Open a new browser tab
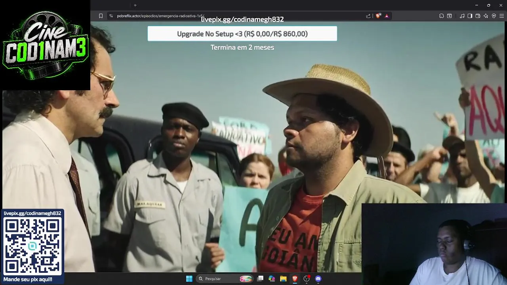The height and width of the screenshot is (285, 507). (x=135, y=5)
